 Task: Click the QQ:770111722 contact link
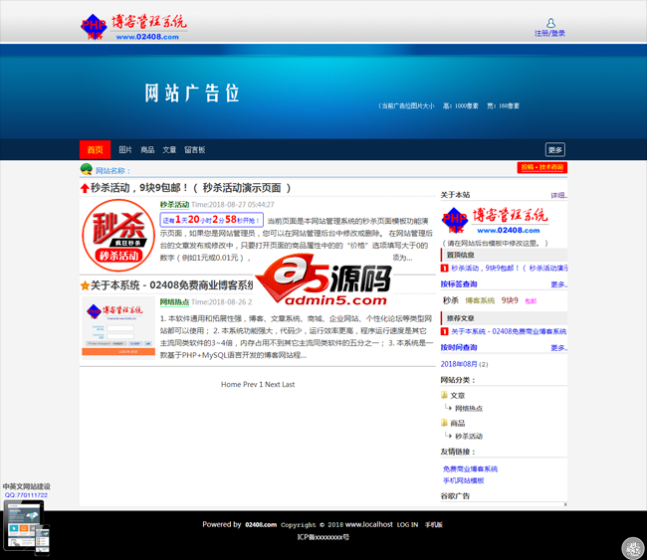(x=26, y=494)
